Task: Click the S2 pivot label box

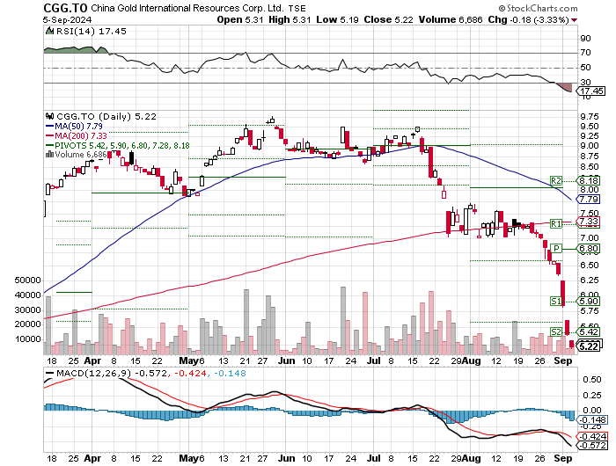Action: point(556,331)
